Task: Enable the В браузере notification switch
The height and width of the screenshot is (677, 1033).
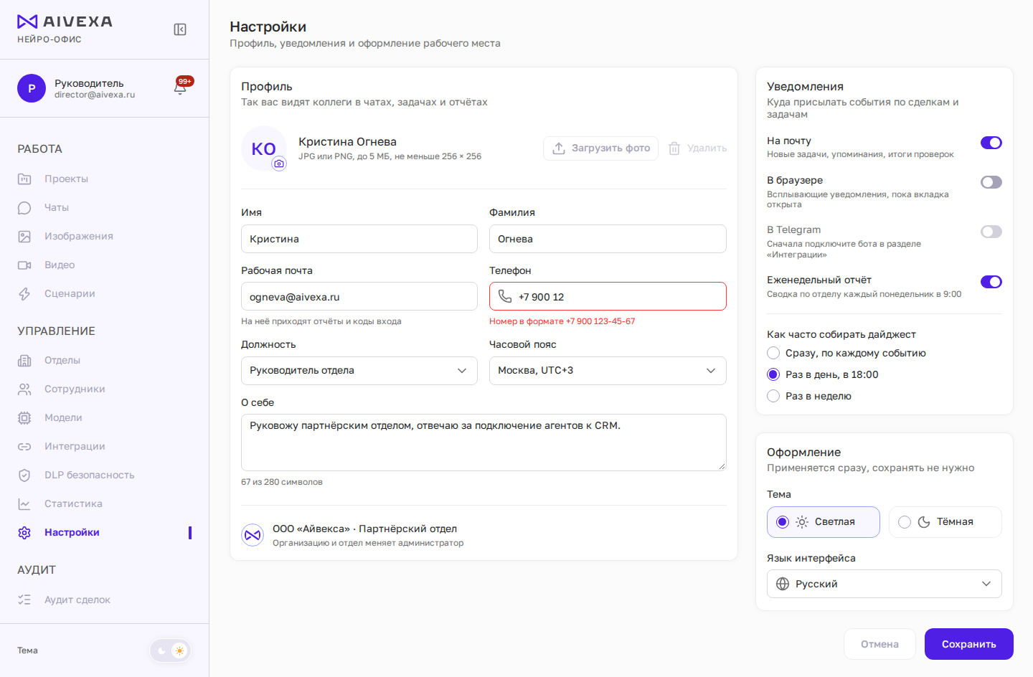Action: (x=991, y=182)
